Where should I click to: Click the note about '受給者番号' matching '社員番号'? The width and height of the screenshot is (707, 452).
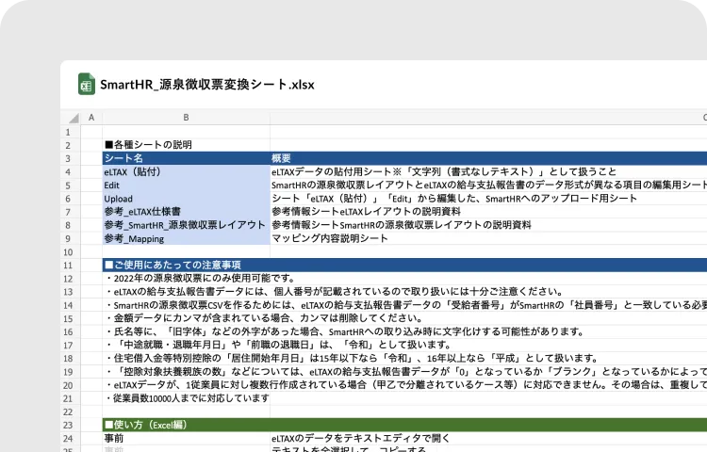[x=407, y=305]
